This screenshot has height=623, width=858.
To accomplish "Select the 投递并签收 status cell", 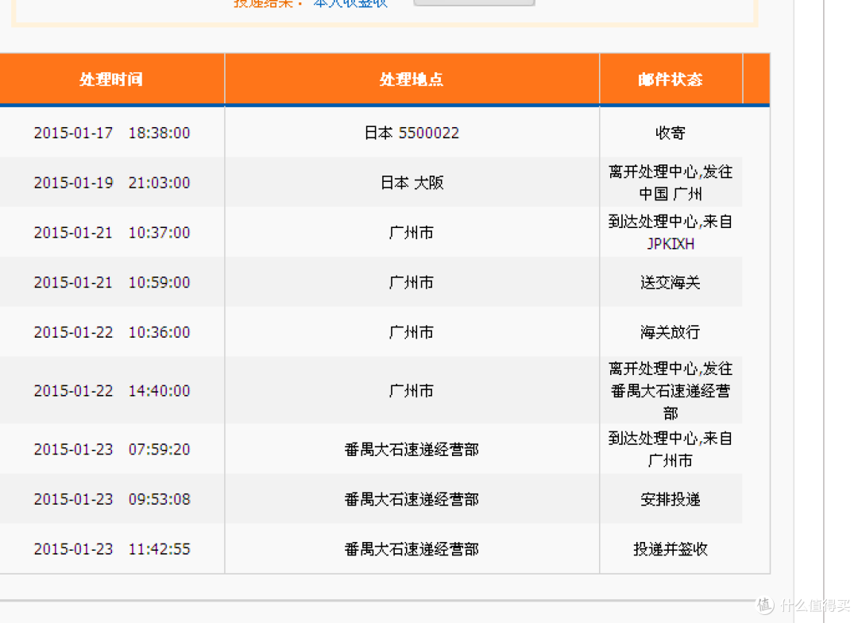I will (671, 549).
